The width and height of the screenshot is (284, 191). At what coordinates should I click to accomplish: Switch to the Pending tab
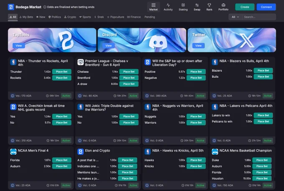pos(150,17)
